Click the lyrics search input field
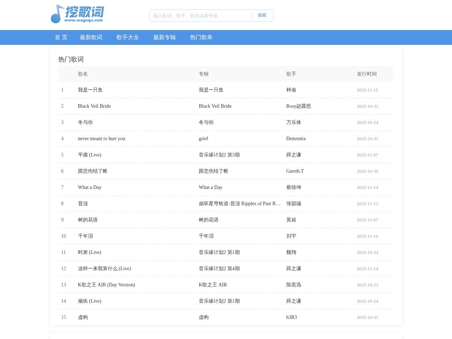 pos(201,16)
